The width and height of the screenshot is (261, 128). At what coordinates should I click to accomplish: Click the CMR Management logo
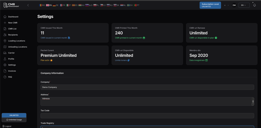coord(11,5)
